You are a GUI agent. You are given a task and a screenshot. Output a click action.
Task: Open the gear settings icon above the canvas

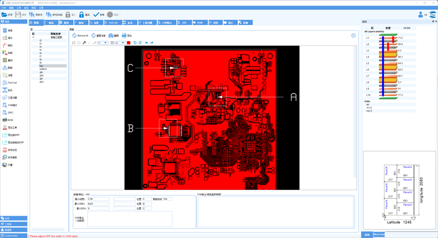pyautogui.click(x=353, y=36)
